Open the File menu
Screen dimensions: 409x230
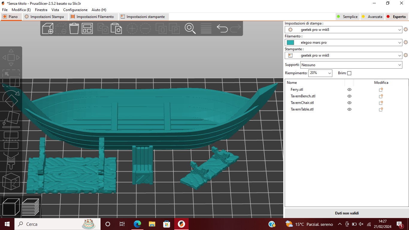pyautogui.click(x=5, y=10)
